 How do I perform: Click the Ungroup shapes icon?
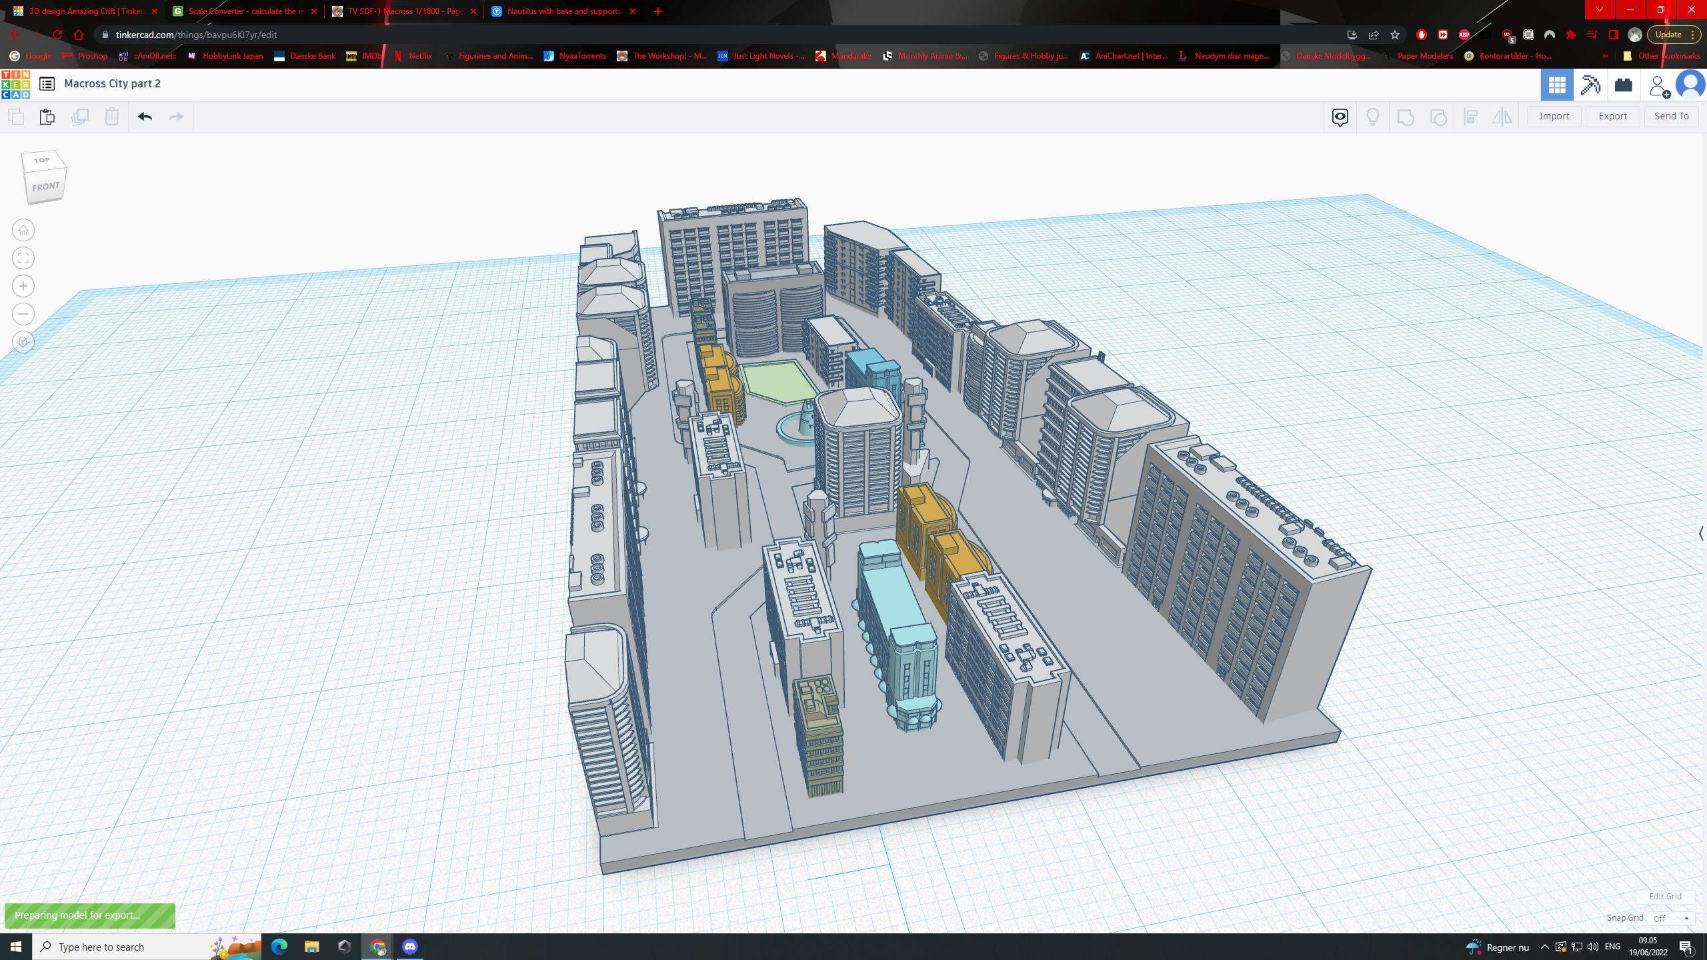(x=1438, y=117)
